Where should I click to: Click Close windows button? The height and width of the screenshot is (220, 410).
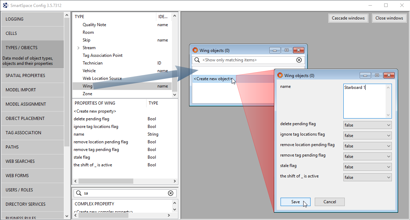coord(389,18)
